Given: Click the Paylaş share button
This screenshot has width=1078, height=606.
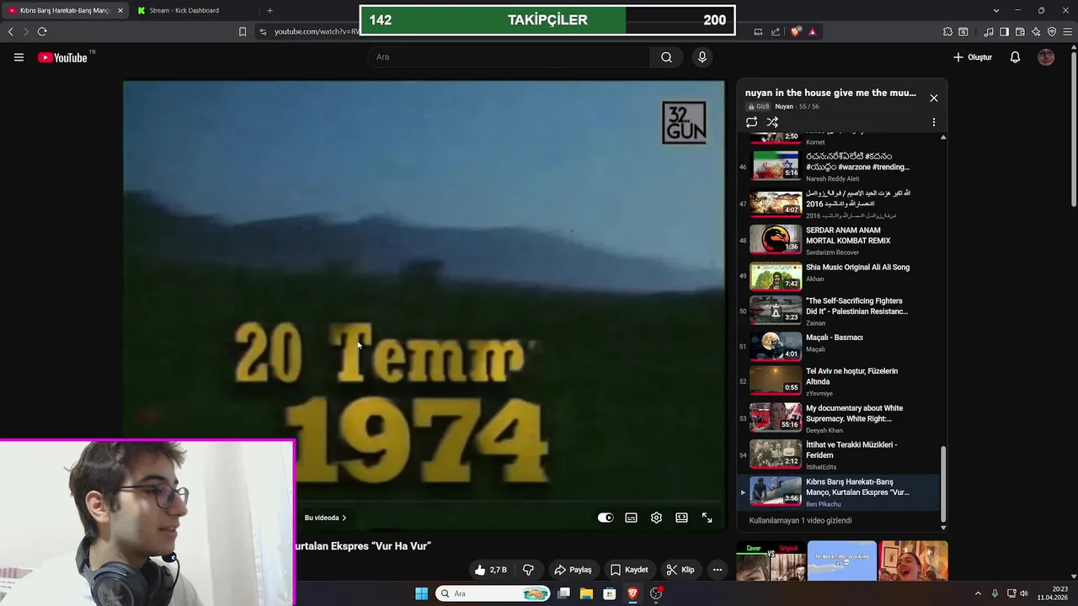Looking at the screenshot, I should pyautogui.click(x=573, y=570).
